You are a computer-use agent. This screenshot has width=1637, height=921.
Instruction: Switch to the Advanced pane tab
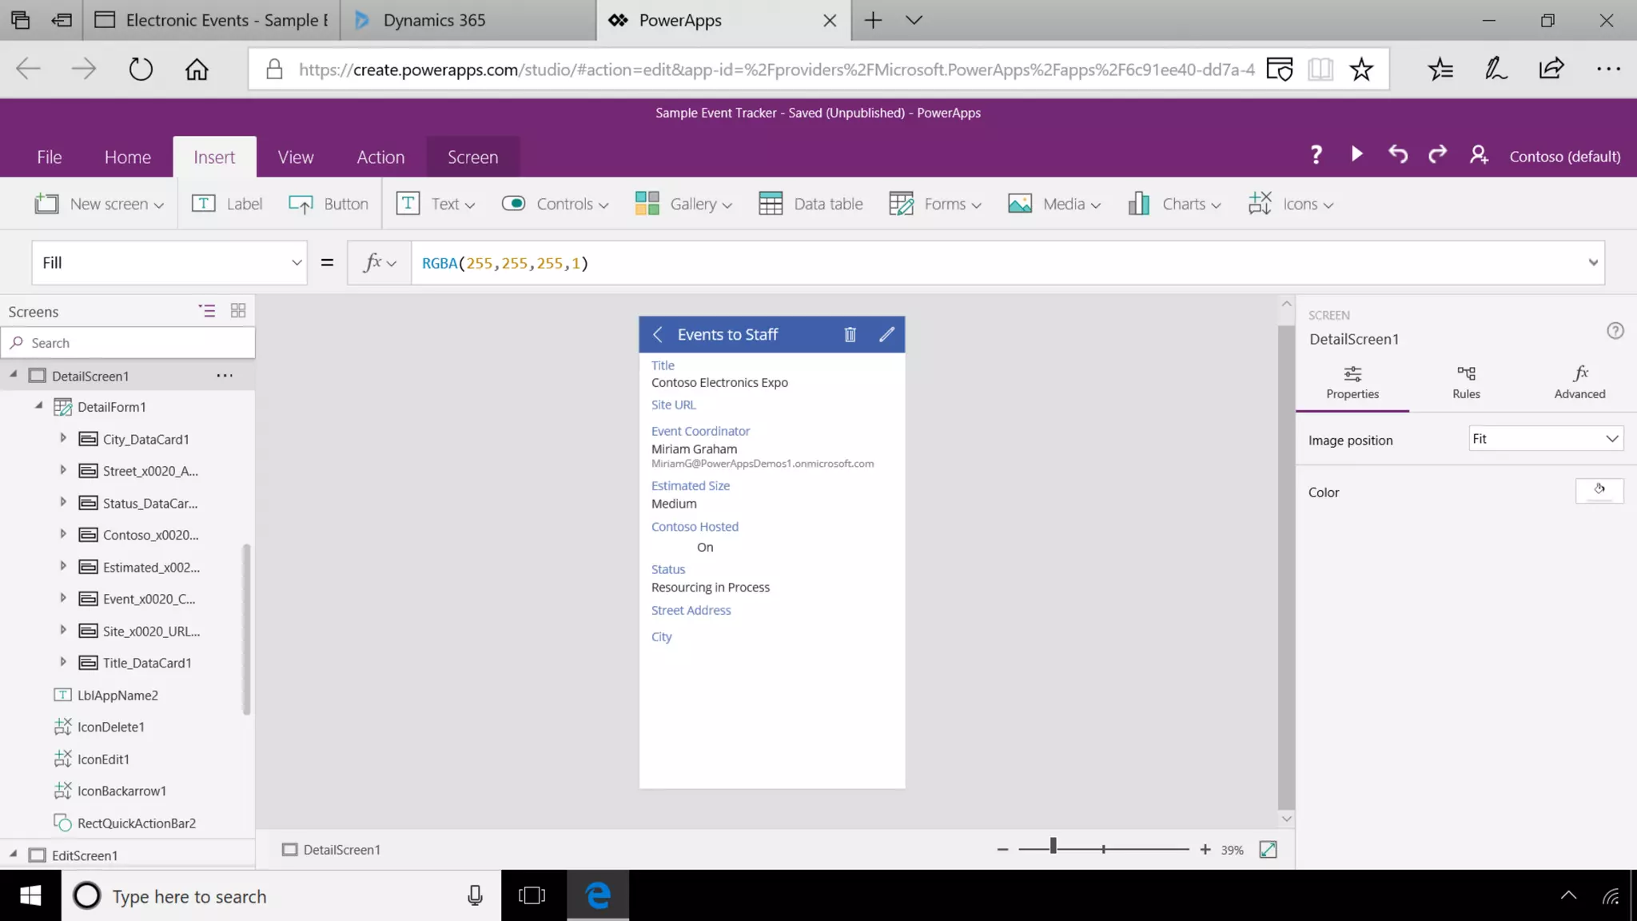tap(1579, 382)
